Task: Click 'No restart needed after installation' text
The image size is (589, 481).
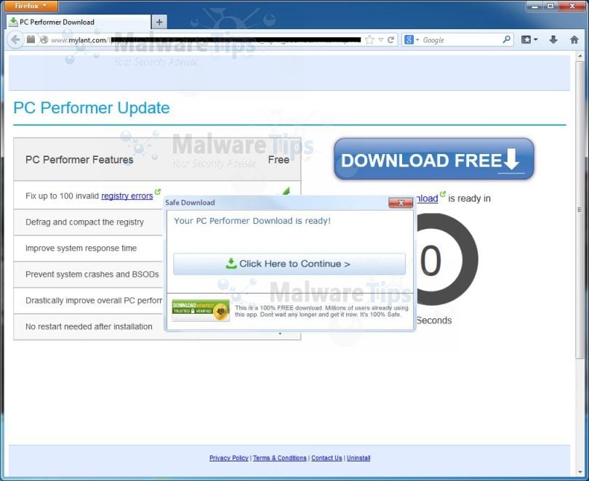Action: tap(89, 327)
